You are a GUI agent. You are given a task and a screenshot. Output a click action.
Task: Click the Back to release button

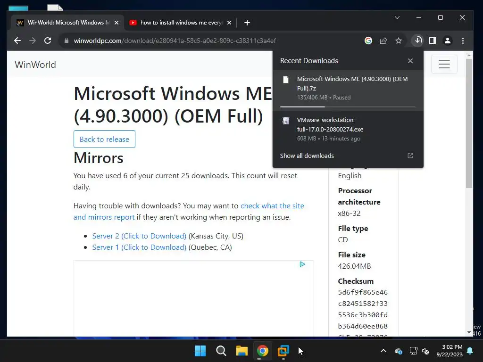[x=104, y=139]
